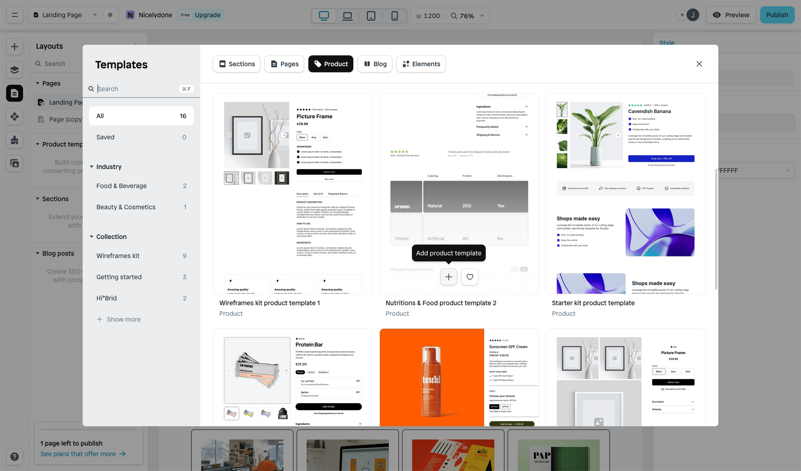Open See plans that offer more link
This screenshot has width=801, height=471.
[83, 454]
